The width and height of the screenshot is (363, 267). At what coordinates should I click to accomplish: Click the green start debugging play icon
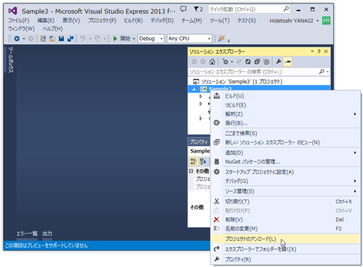pos(115,38)
